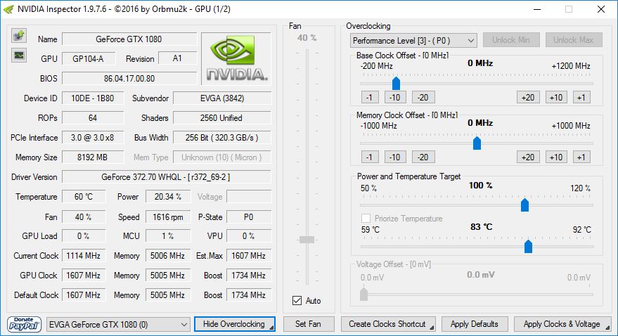Viewport: 618px width, 336px height.
Task: Click the power target slider handle
Action: [524, 205]
